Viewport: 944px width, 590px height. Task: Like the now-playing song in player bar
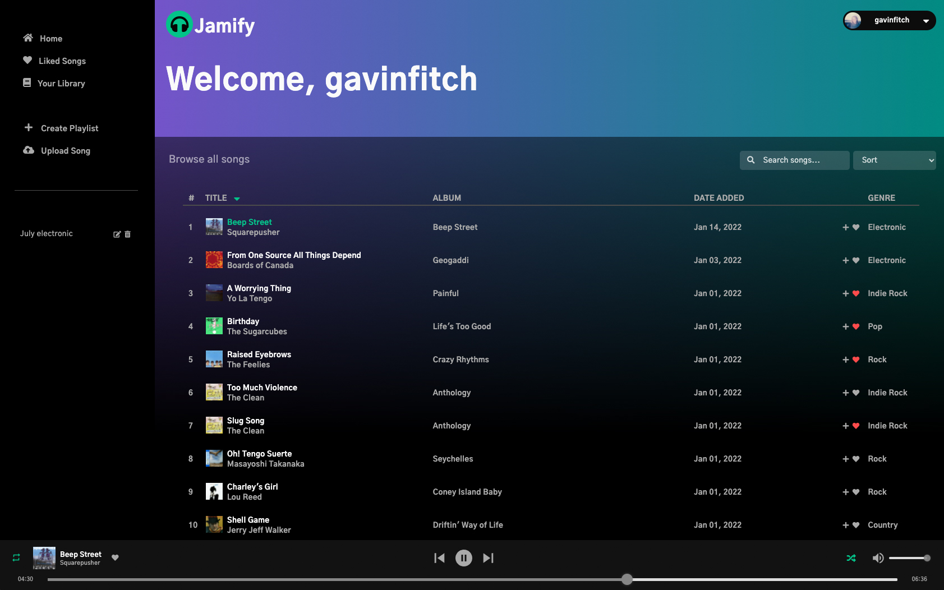[x=115, y=557]
